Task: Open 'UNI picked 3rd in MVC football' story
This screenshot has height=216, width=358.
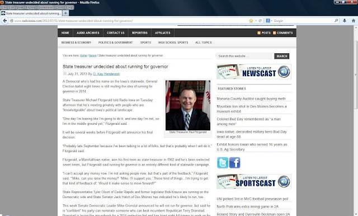Action: 252,199
